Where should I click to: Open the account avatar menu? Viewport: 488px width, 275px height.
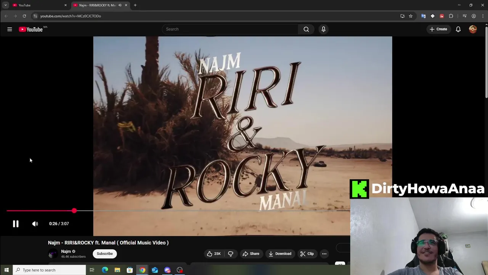point(473,29)
